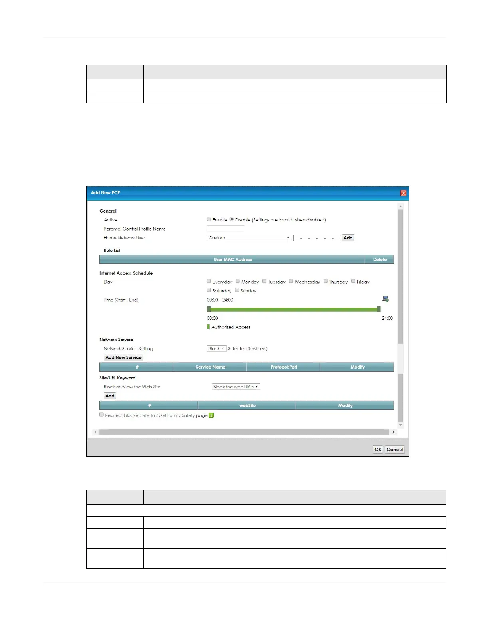Click the Service Name column header
Image resolution: width=489 pixels, height=632 pixels.
210,367
